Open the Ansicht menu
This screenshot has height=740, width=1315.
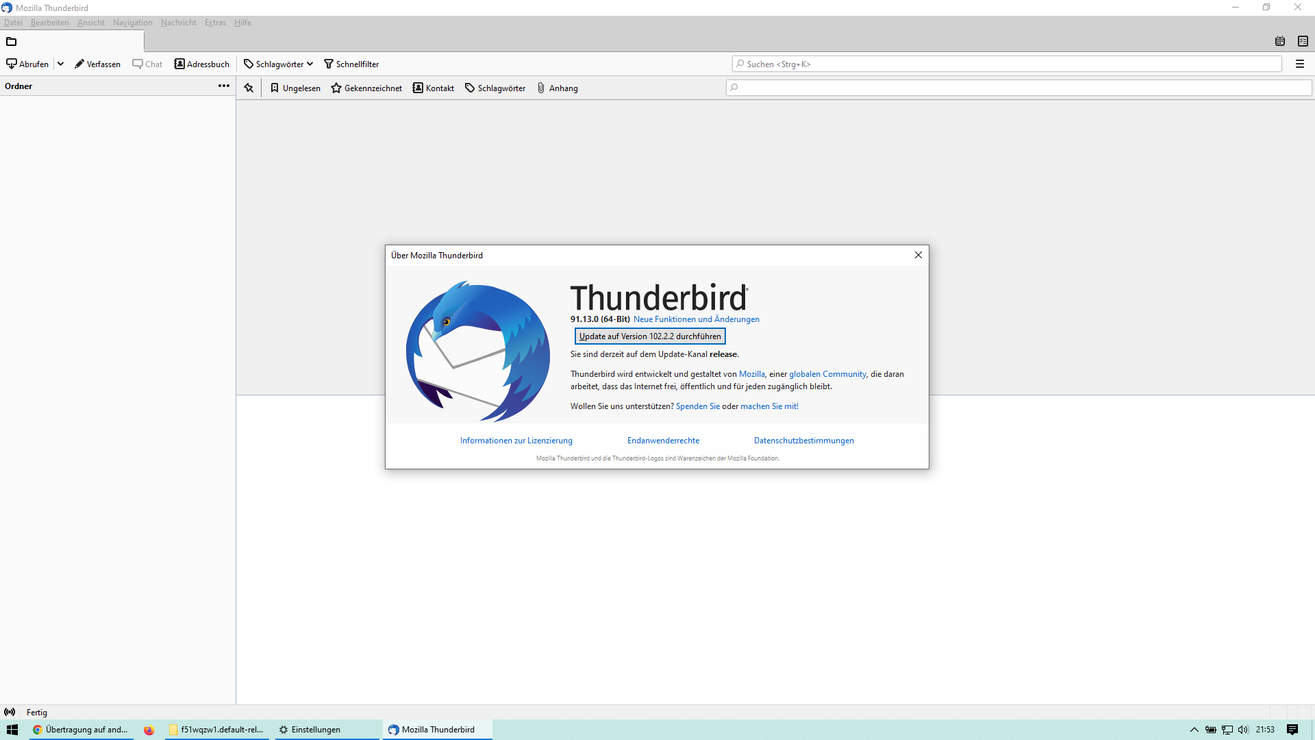(91, 23)
